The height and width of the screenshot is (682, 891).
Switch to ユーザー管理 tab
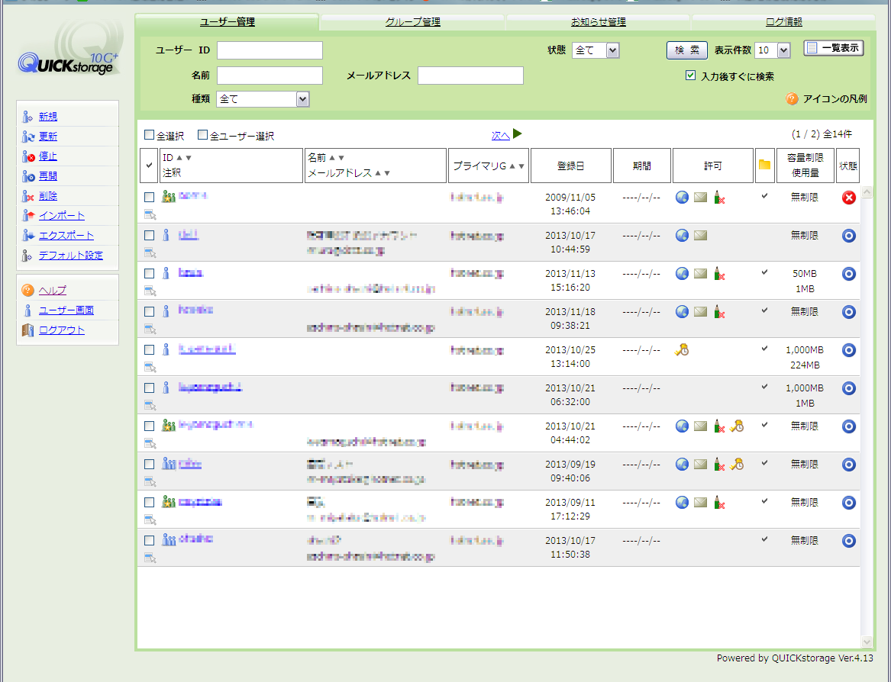[228, 21]
